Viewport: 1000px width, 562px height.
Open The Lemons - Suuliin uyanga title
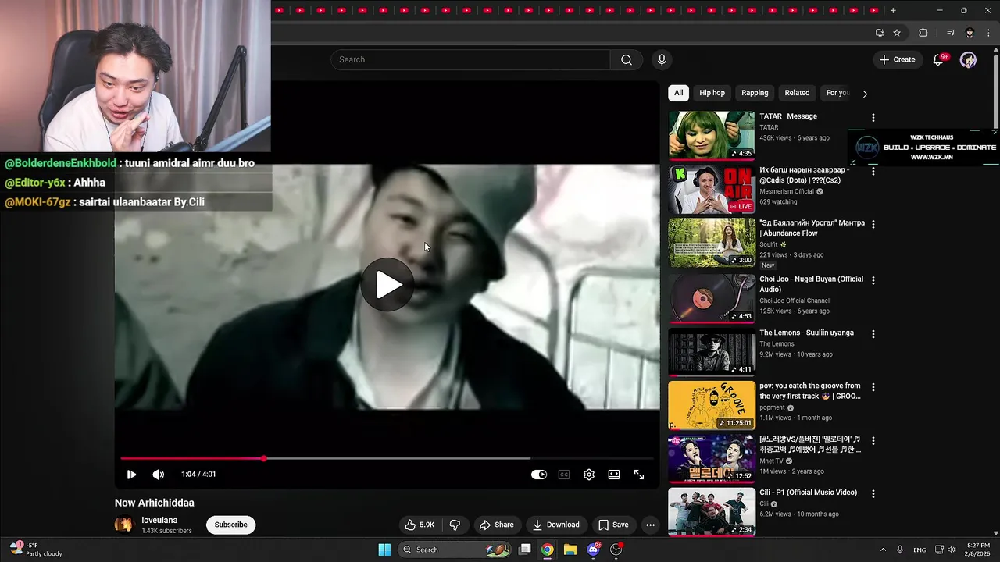(806, 333)
